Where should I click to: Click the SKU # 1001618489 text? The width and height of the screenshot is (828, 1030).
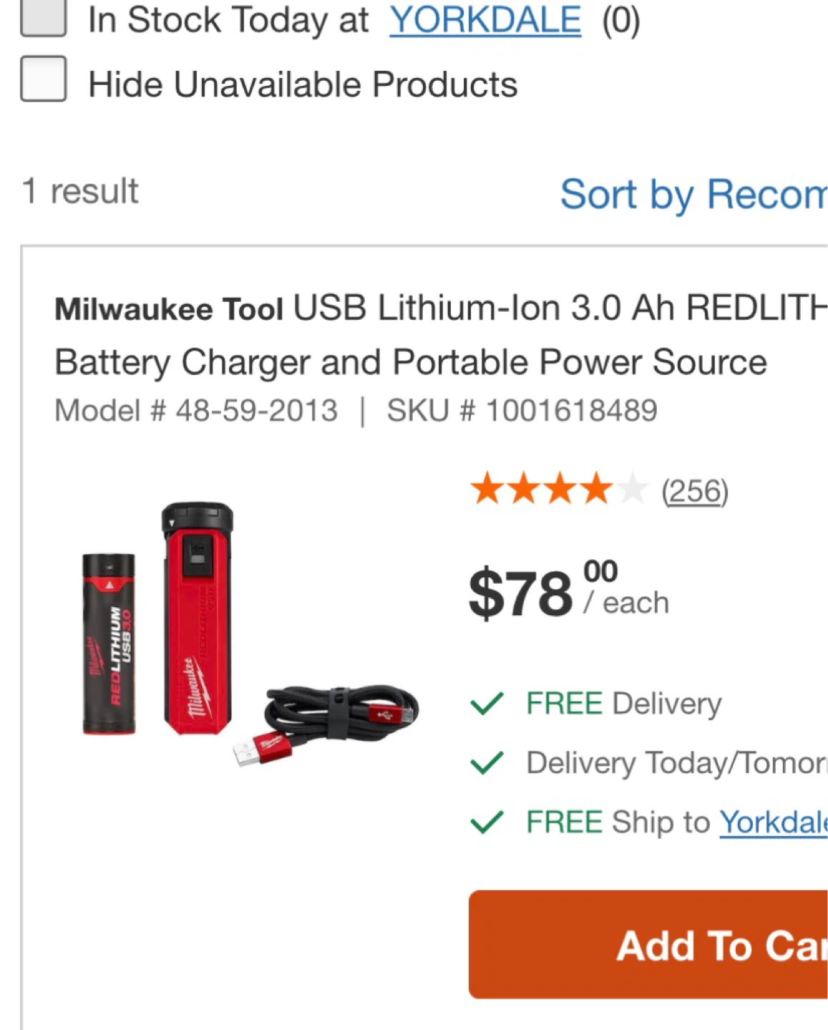pyautogui.click(x=522, y=411)
